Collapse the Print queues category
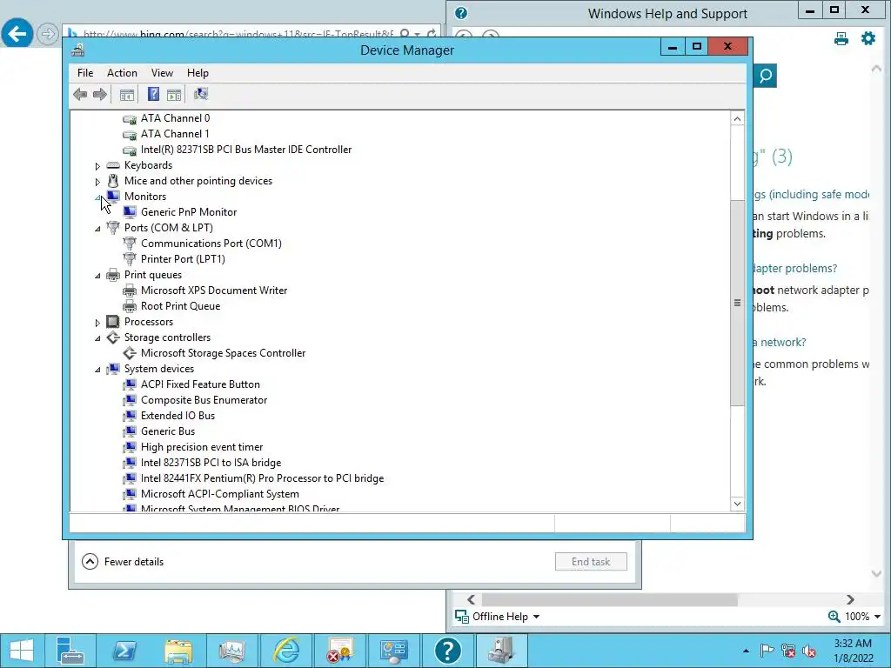The image size is (891, 668). (97, 276)
